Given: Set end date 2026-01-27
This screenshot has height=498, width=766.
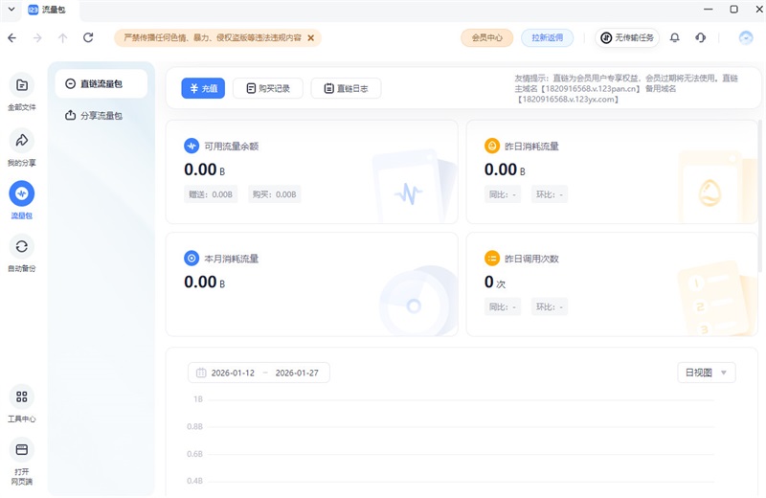Looking at the screenshot, I should click(297, 373).
